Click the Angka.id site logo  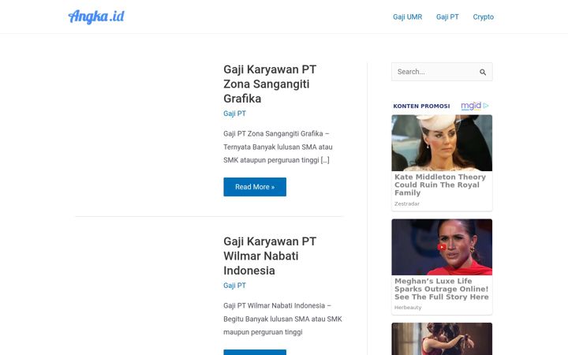click(x=96, y=17)
